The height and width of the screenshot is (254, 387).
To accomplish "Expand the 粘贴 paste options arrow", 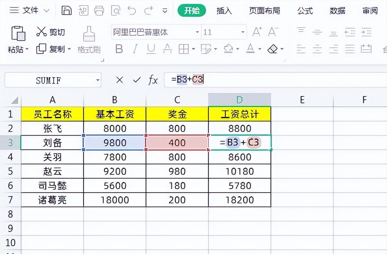I will [x=27, y=49].
